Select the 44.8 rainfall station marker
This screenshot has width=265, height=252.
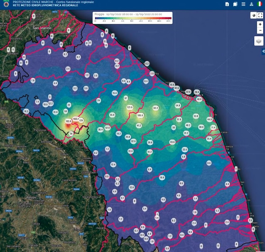[x=210, y=119]
